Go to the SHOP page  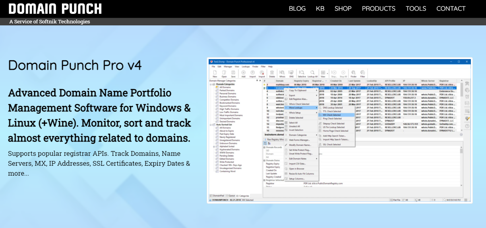coord(343,9)
